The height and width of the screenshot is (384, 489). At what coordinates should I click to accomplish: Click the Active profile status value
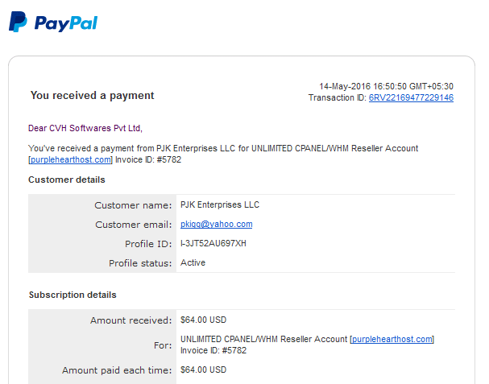[x=193, y=262]
